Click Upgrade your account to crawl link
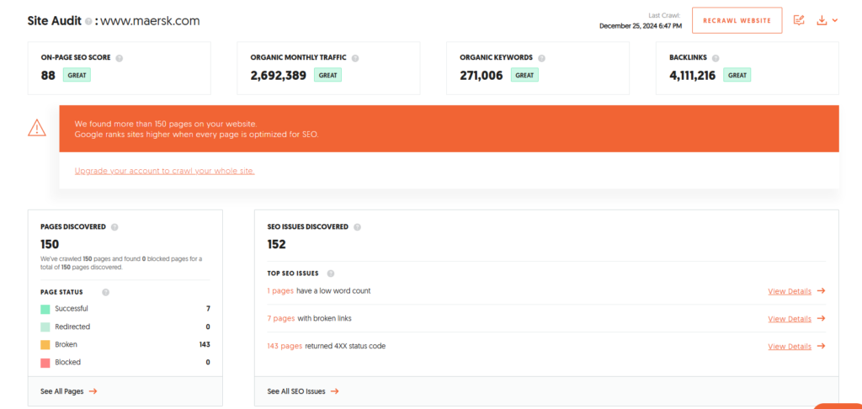 pos(164,171)
